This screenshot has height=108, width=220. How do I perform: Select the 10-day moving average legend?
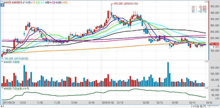coord(28,3)
